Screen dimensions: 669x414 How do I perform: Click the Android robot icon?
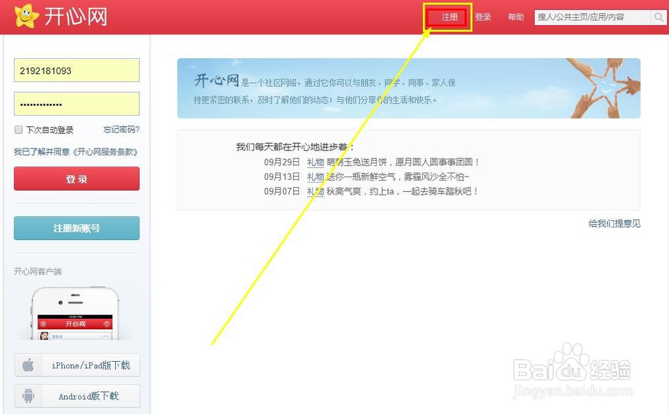[28, 395]
